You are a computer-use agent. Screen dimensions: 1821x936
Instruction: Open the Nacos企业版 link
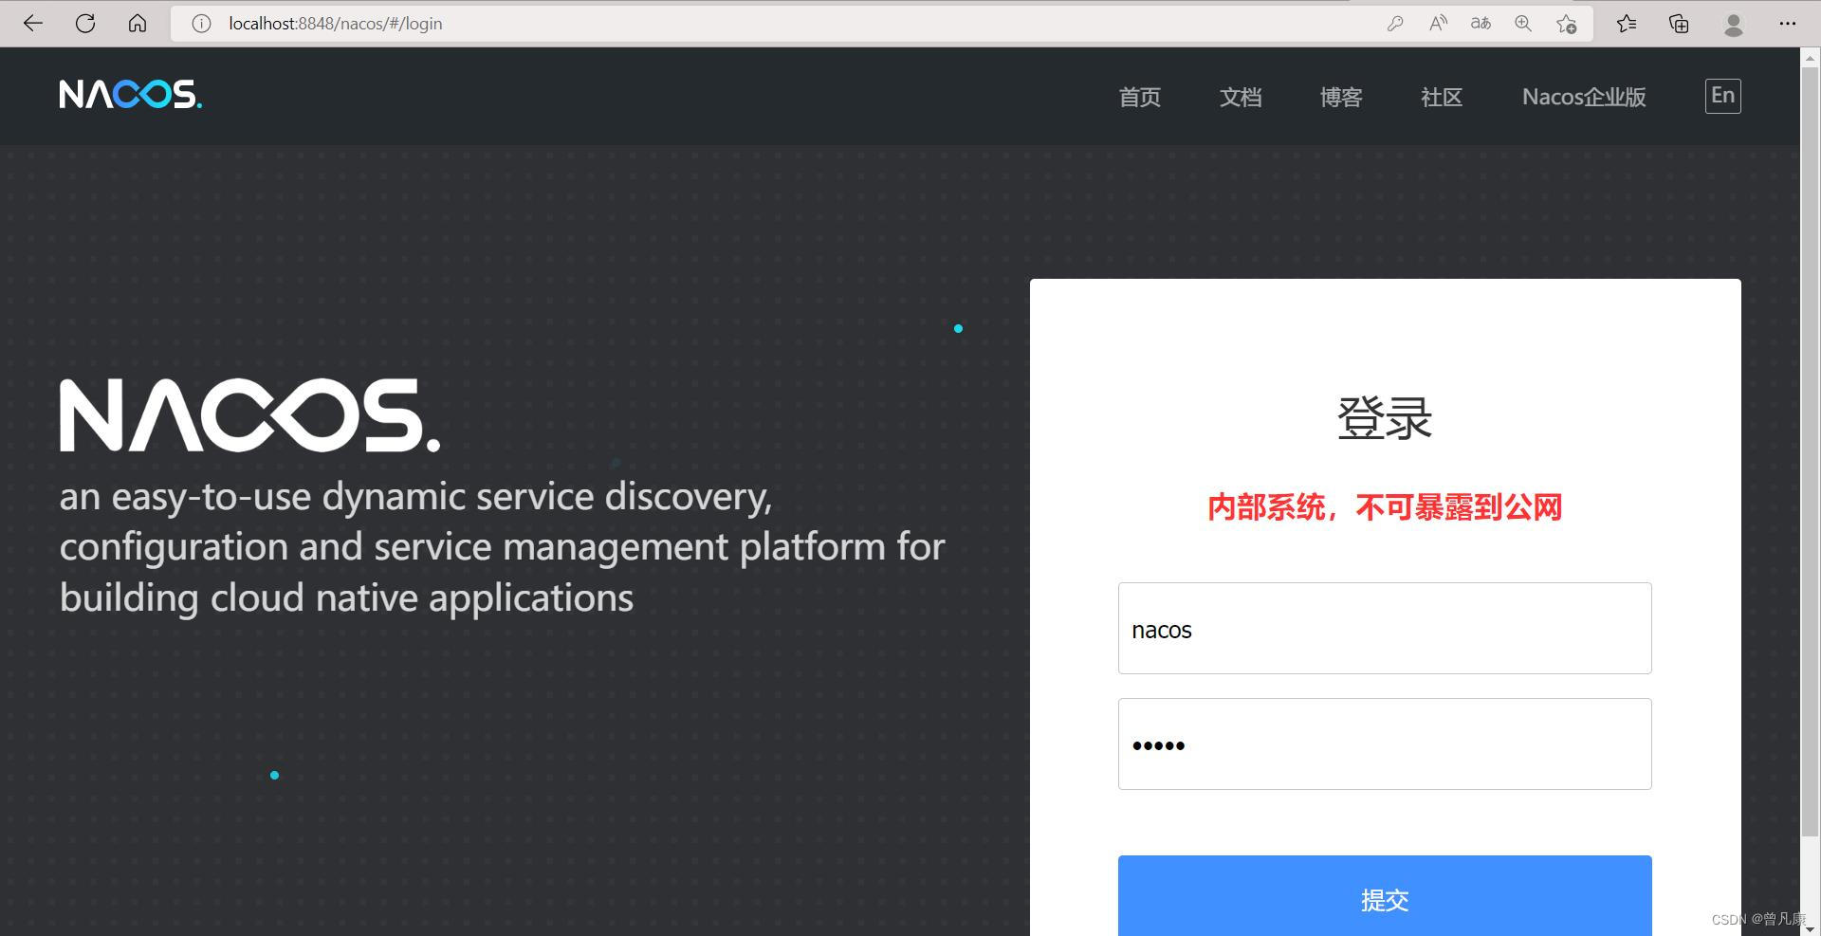click(1583, 97)
